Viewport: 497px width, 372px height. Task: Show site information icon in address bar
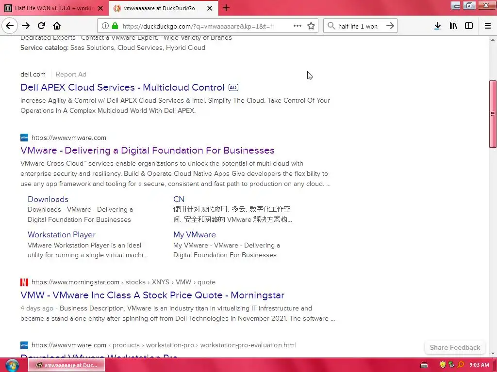coord(105,26)
